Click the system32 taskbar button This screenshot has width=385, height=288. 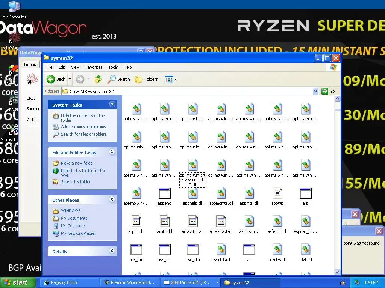coord(250,282)
